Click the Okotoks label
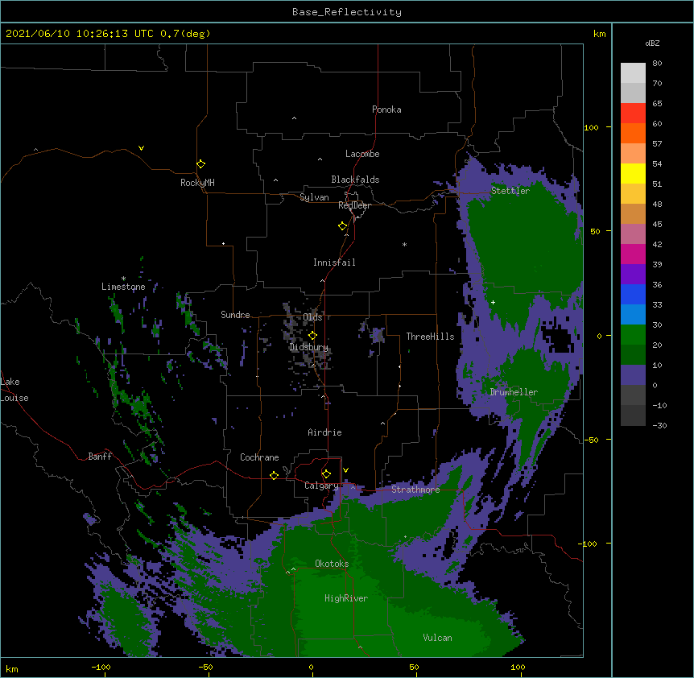Screen dimensions: 694x678 click(332, 564)
